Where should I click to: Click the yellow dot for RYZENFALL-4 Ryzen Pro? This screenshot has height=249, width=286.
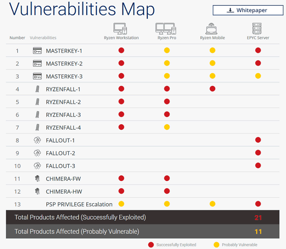pos(167,127)
